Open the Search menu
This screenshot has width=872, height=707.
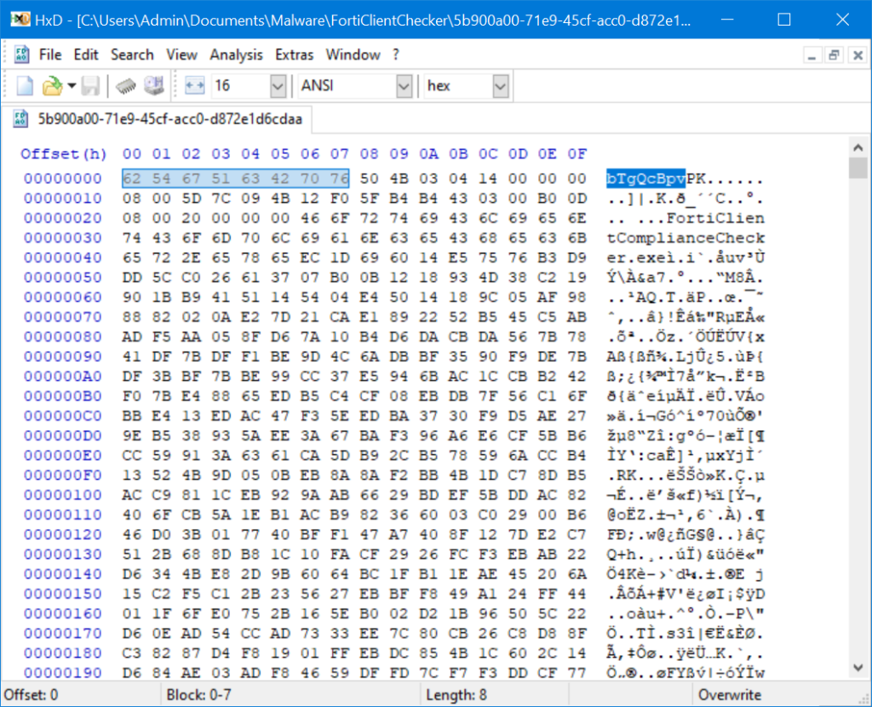click(131, 54)
